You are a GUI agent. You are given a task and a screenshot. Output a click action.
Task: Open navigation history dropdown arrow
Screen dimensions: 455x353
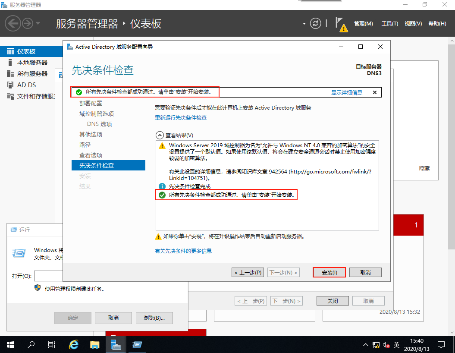(x=38, y=23)
